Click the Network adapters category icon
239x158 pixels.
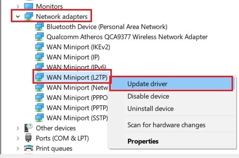click(x=29, y=16)
